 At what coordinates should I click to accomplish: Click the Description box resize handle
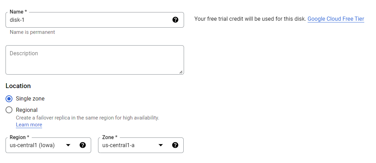click(181, 72)
